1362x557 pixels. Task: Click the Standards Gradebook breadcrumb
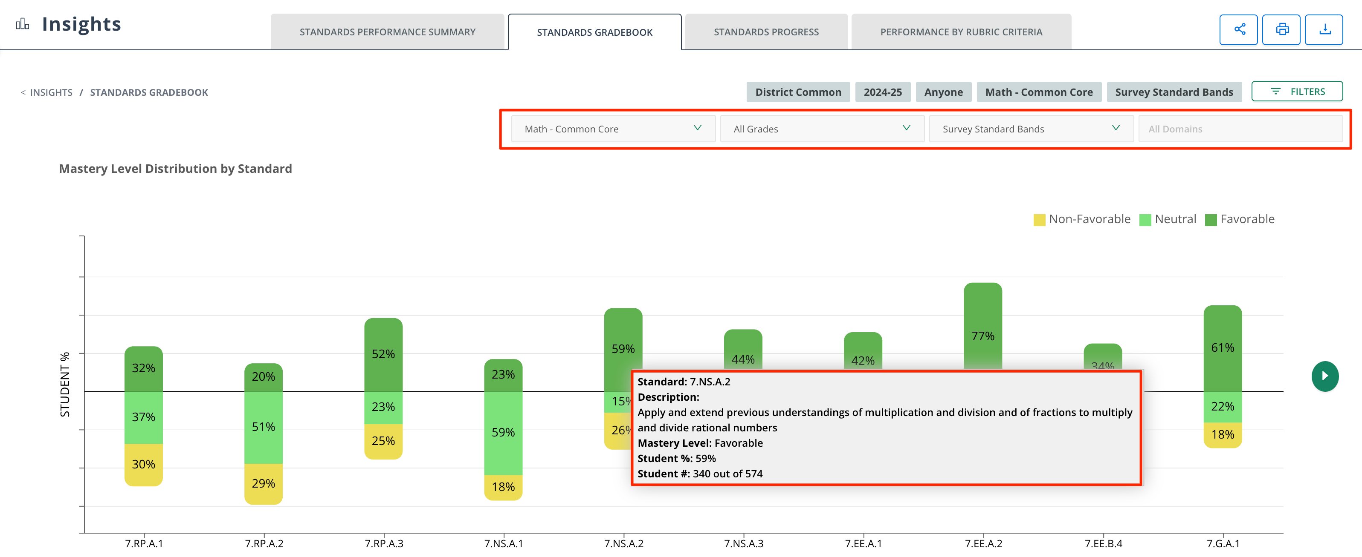point(149,92)
